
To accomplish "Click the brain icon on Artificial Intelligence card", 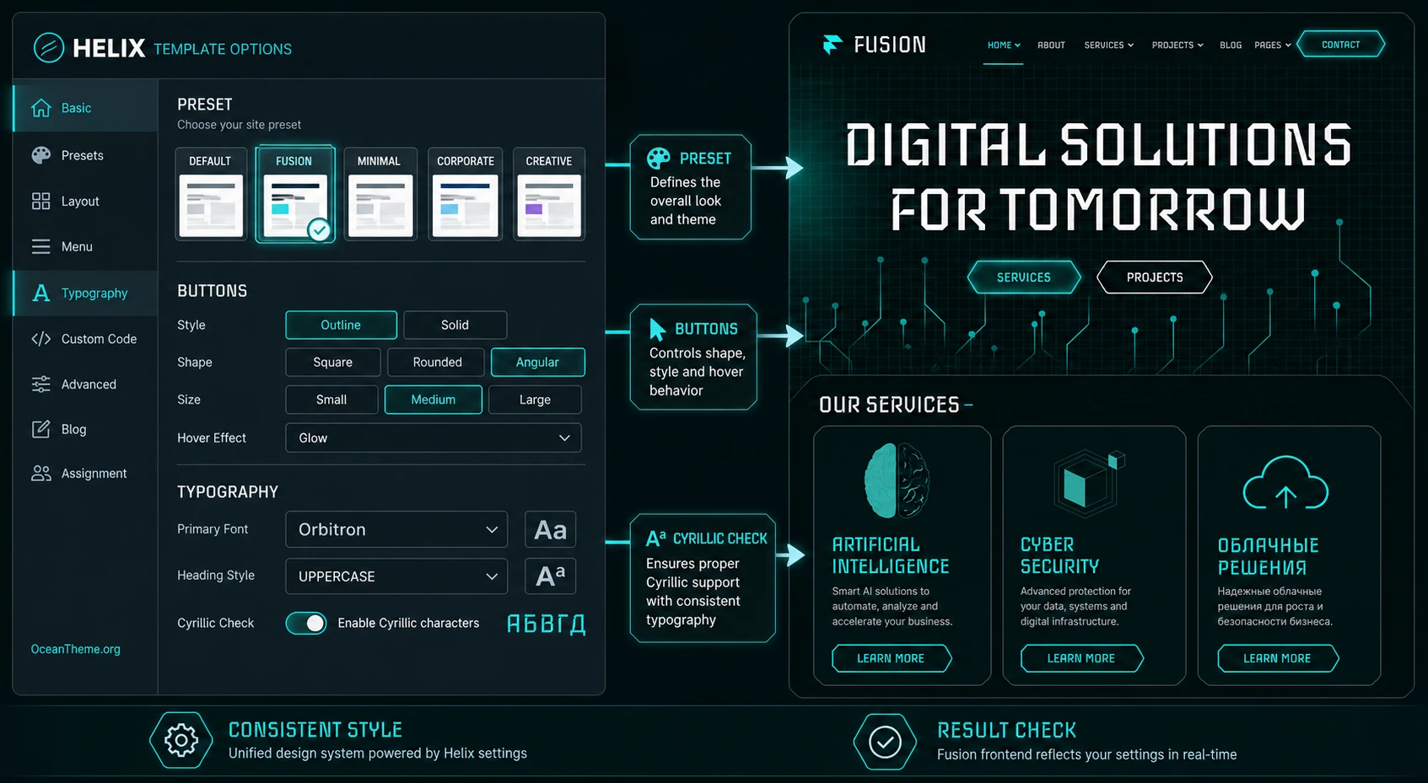I will pos(897,480).
